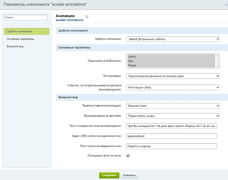Select Шаблон компонента in the left sidebar
This screenshot has height=180, width=228.
click(26, 31)
